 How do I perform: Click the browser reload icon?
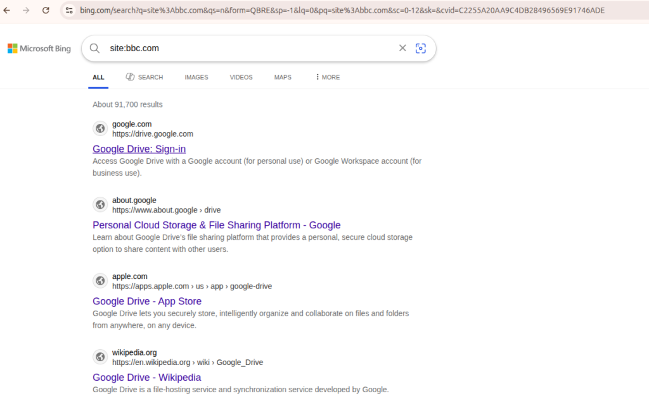tap(44, 10)
